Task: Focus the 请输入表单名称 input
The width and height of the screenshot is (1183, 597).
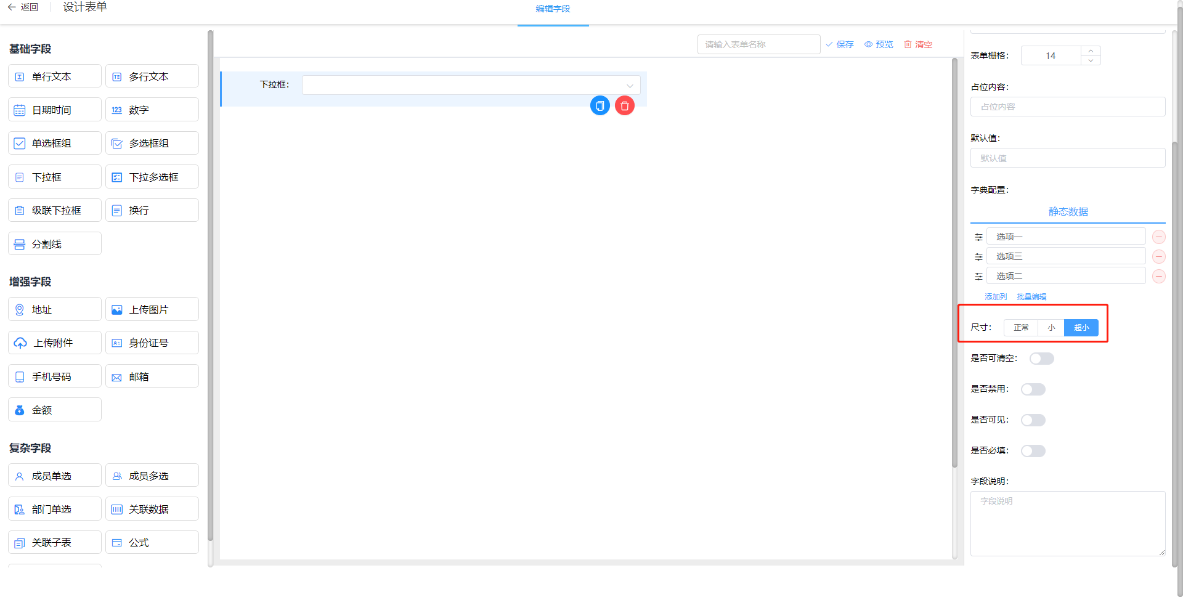Action: [x=758, y=44]
